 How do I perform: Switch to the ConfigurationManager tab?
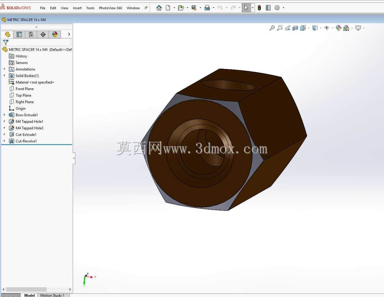pos(31,34)
